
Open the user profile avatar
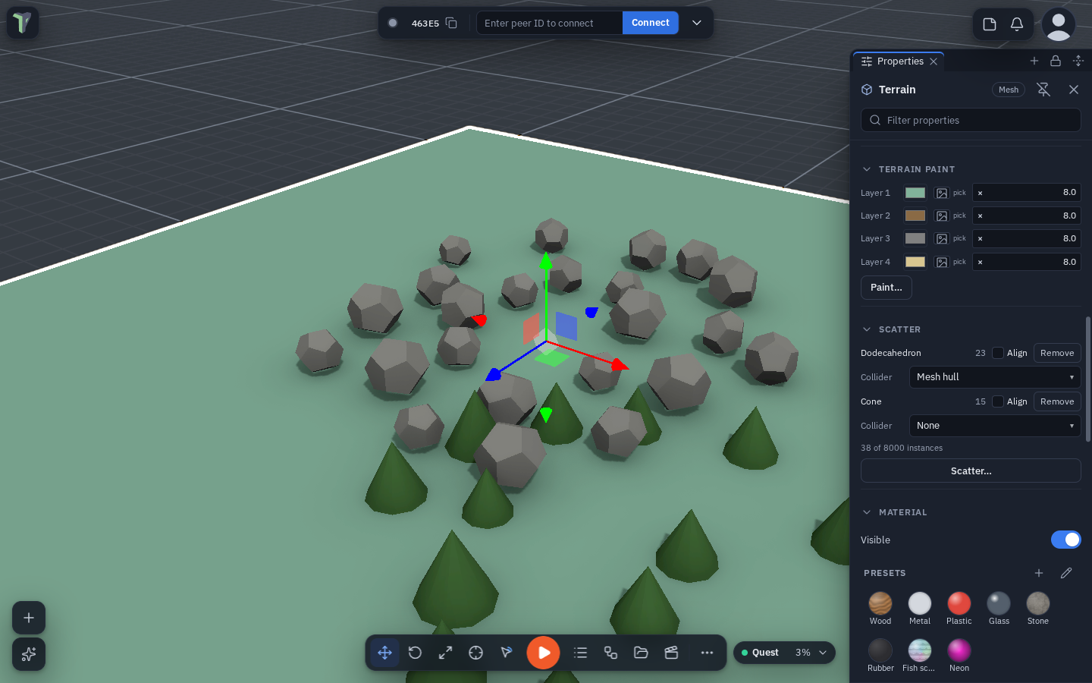pyautogui.click(x=1059, y=24)
